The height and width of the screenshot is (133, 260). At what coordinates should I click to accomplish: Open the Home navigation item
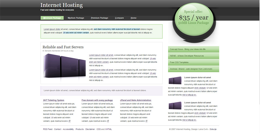coord(133,18)
